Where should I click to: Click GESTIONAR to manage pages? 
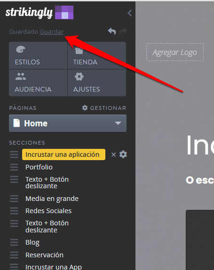click(x=104, y=108)
